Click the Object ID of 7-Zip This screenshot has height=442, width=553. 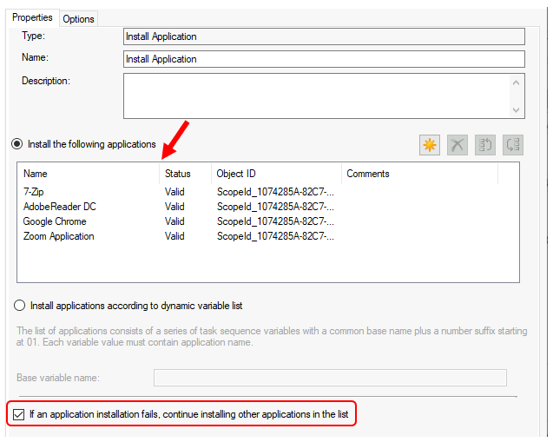click(x=275, y=192)
